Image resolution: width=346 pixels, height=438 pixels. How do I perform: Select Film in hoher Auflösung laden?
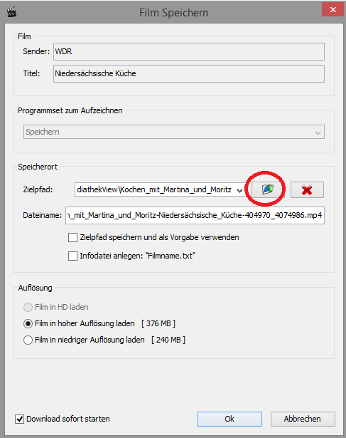click(x=28, y=324)
